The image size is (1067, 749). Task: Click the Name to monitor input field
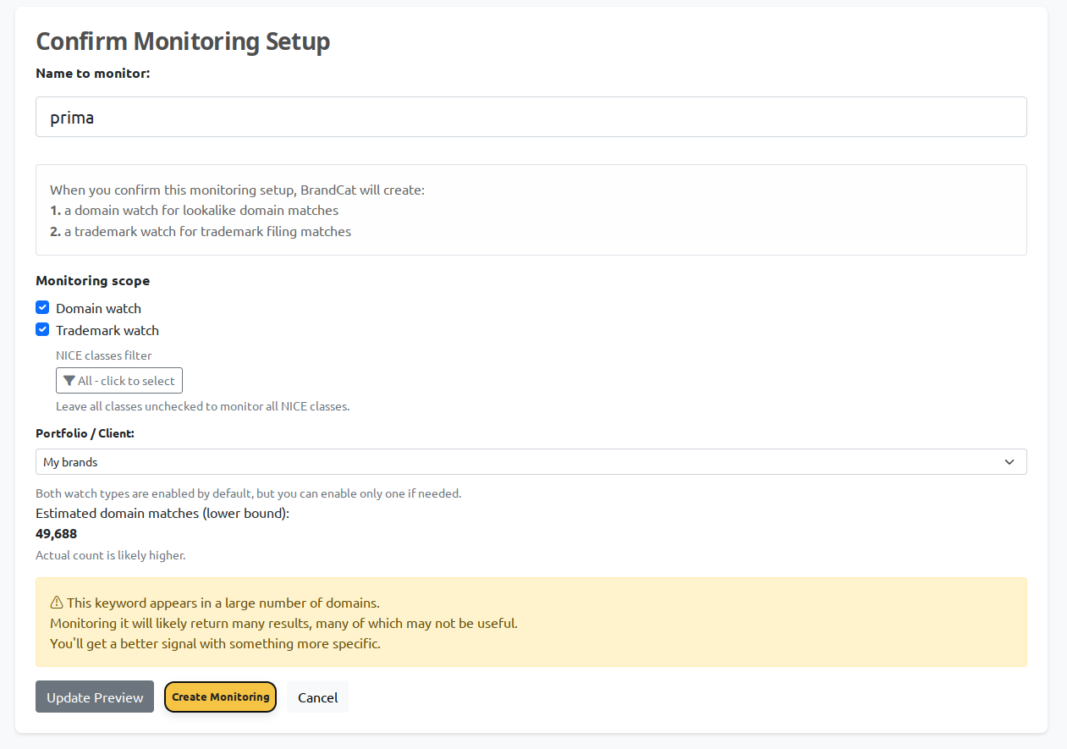pos(531,117)
